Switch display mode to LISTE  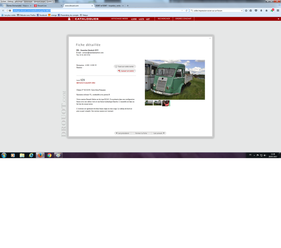[x=141, y=19]
